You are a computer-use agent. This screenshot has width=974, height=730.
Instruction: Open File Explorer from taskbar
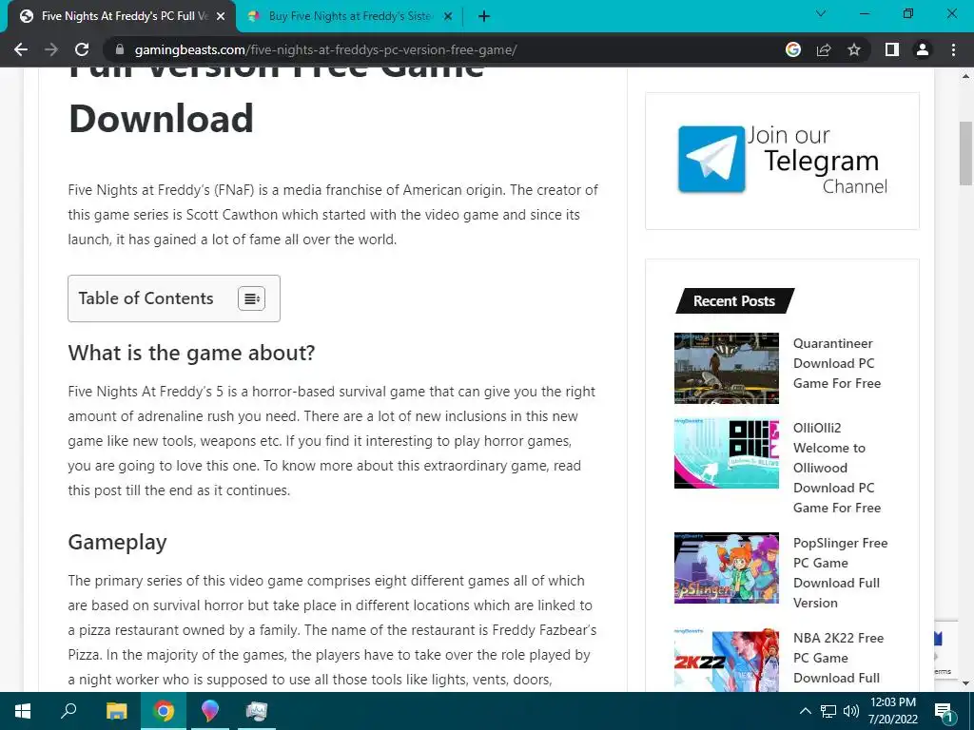point(116,711)
